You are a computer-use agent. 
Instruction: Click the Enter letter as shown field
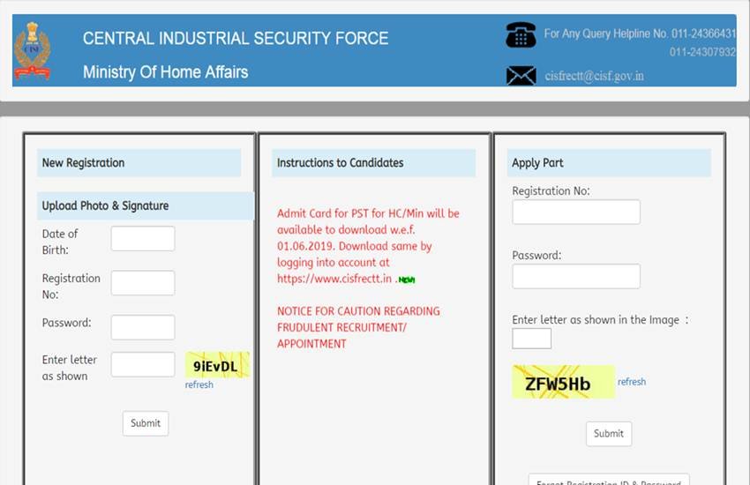(x=143, y=364)
